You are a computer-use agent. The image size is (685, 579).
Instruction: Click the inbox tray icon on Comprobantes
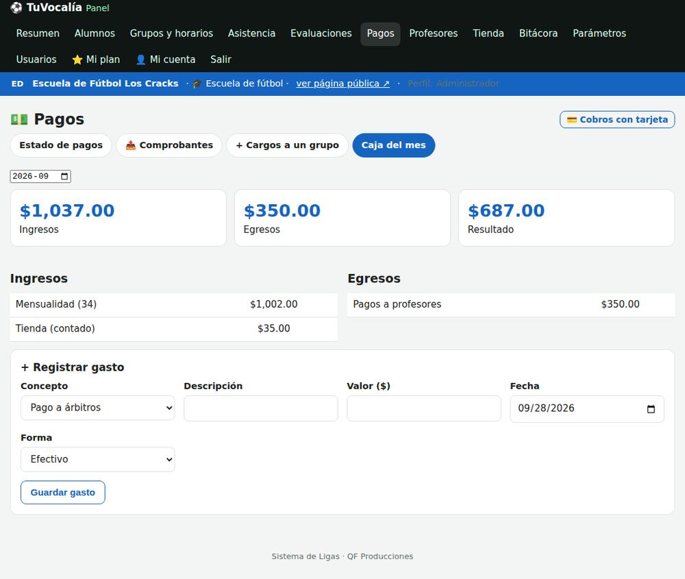[x=131, y=145]
